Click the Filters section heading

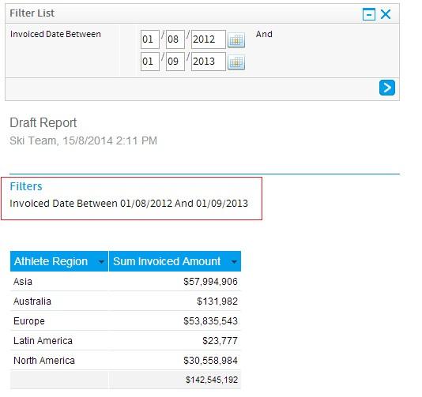pos(26,186)
